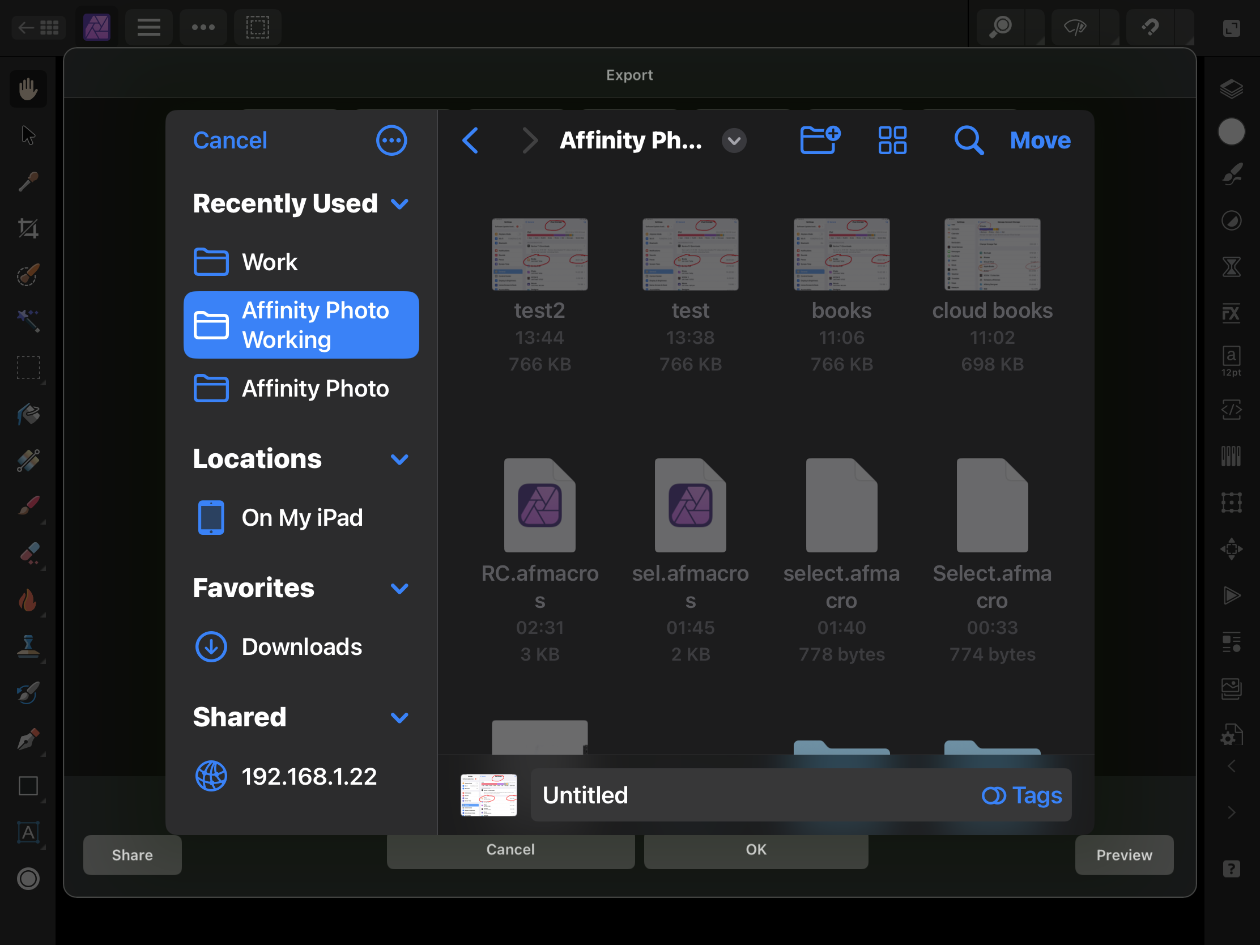Select the Clone stamp tool
Viewport: 1260px width, 945px height.
click(x=28, y=646)
